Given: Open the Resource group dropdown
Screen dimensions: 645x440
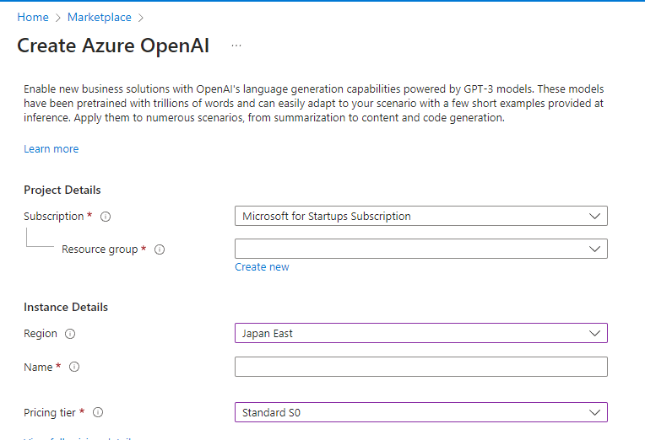Looking at the screenshot, I should click(420, 249).
